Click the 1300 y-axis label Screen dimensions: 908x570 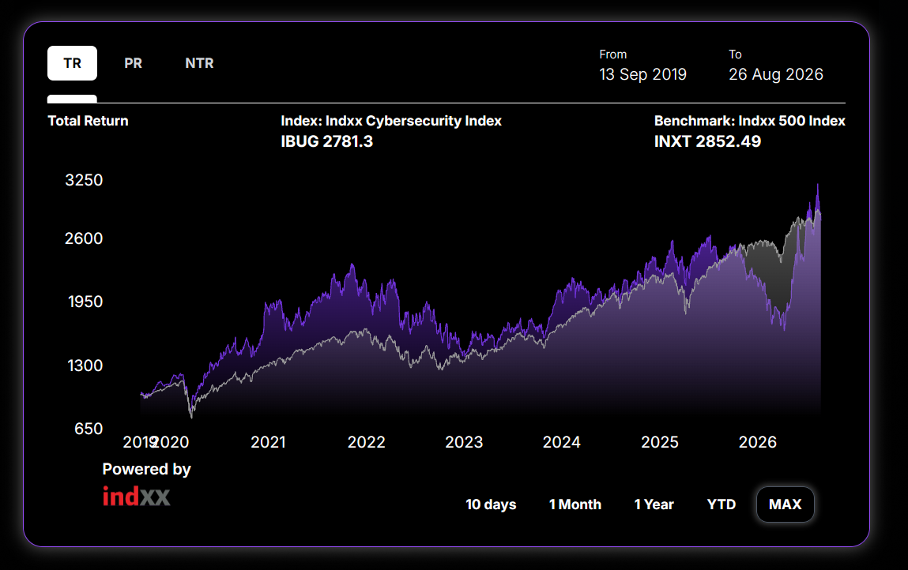pos(85,366)
